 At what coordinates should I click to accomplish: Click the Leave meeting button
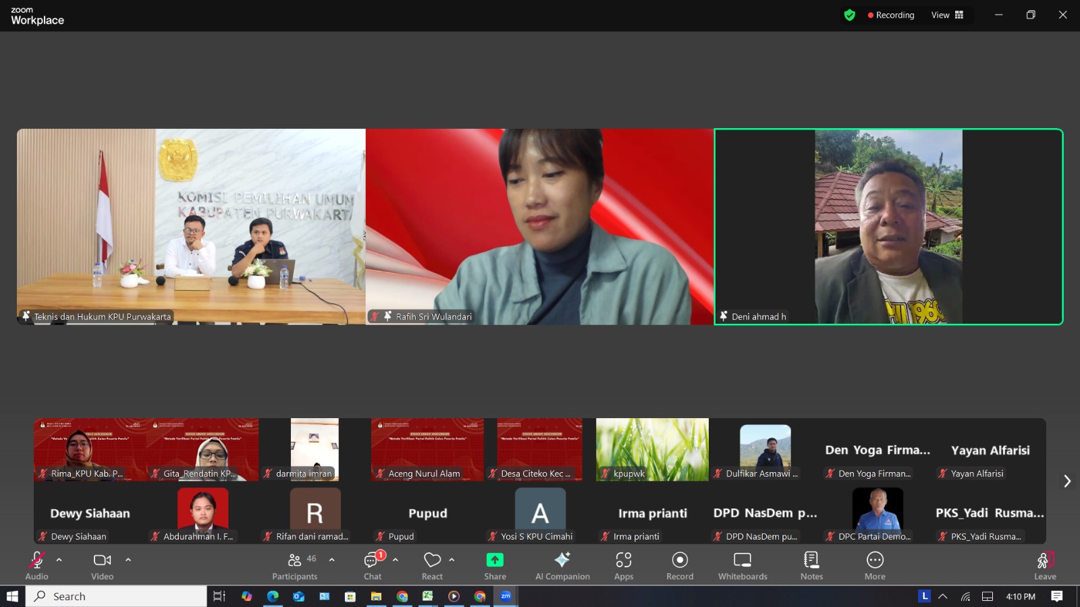(1045, 565)
